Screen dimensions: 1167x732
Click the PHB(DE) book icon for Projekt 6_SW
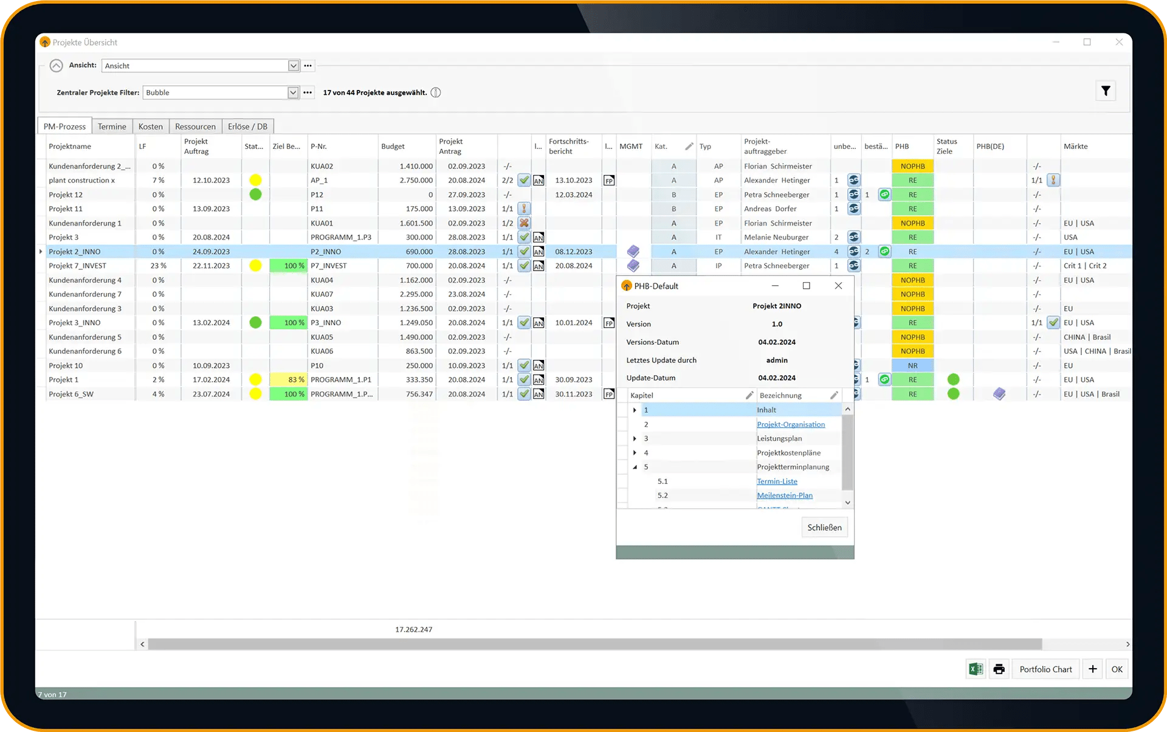click(999, 394)
